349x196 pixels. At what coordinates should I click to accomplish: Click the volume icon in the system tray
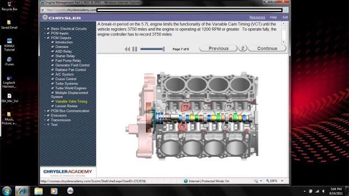pyautogui.click(x=323, y=191)
